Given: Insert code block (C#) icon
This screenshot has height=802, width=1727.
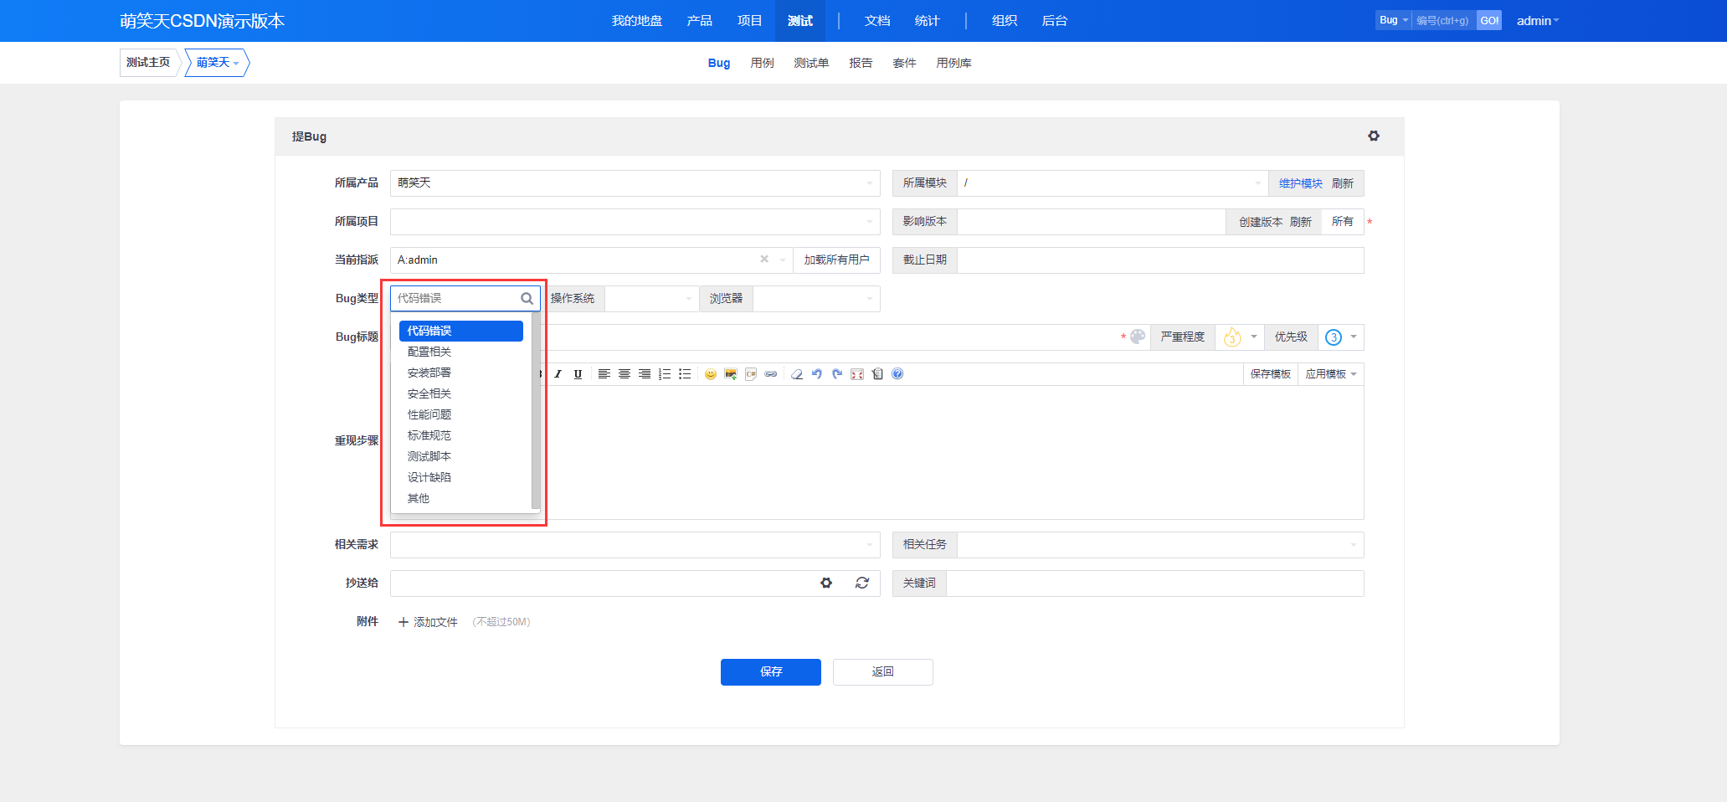Looking at the screenshot, I should [x=751, y=374].
